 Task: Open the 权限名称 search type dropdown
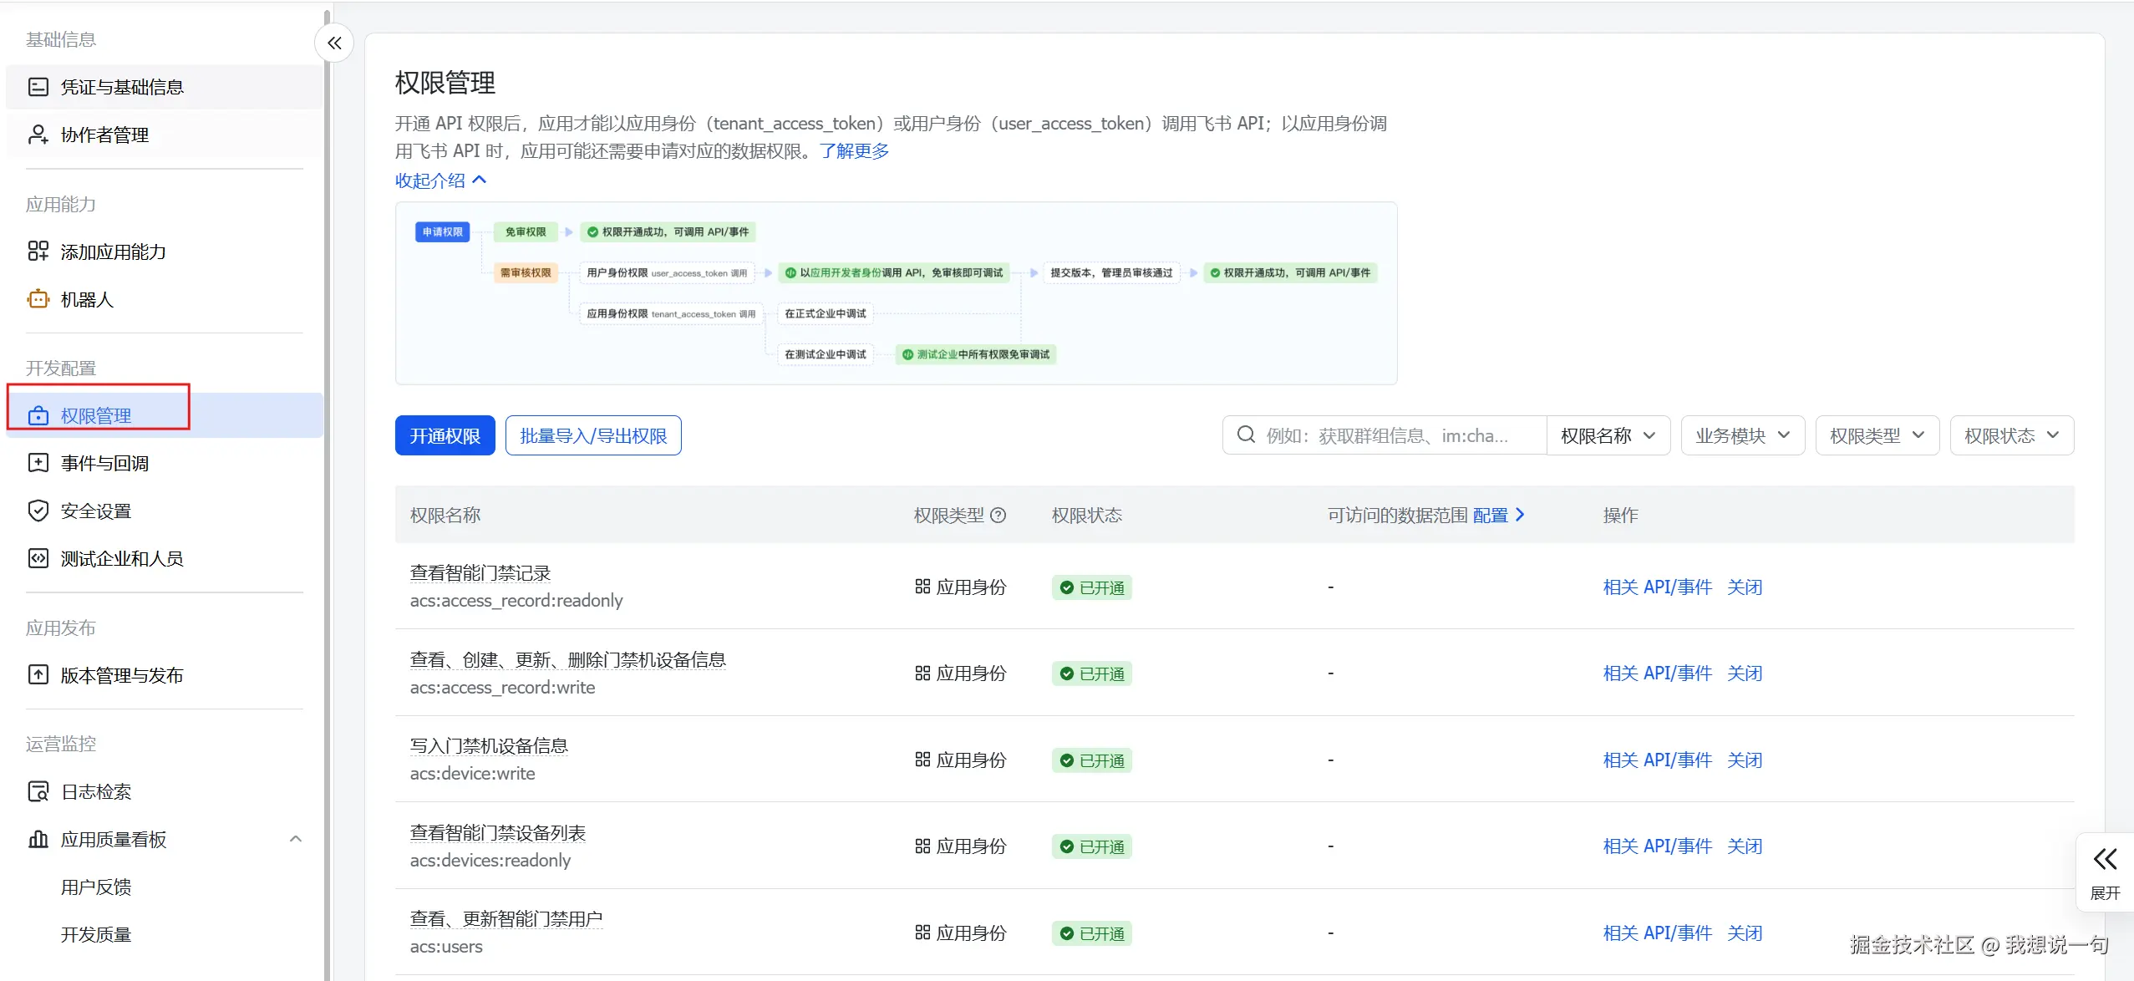[x=1608, y=435]
